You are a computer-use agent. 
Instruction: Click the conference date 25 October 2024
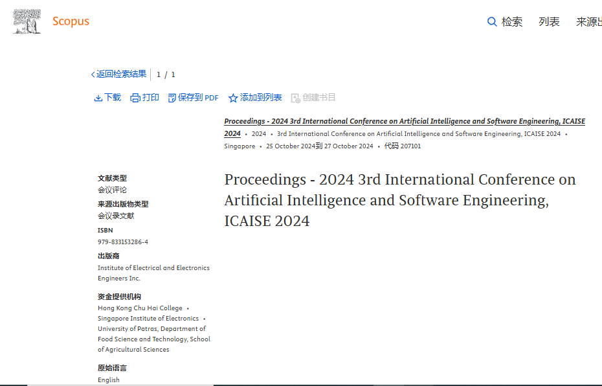pyautogui.click(x=291, y=146)
